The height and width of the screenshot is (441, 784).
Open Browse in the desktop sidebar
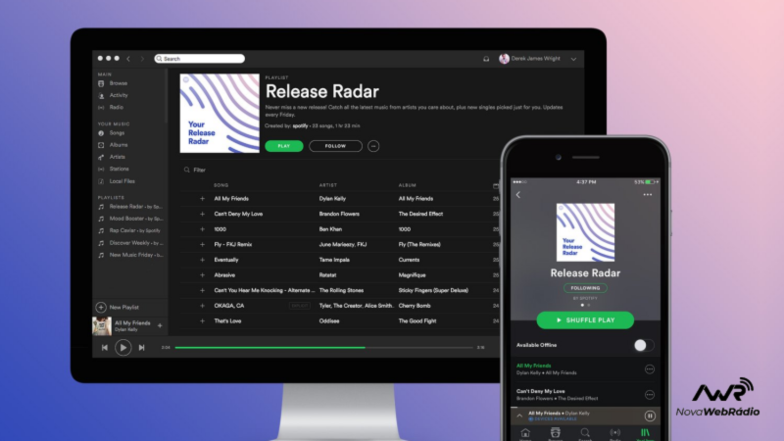pos(118,83)
